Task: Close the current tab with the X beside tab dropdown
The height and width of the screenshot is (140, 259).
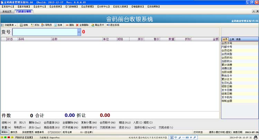Action: (257, 11)
